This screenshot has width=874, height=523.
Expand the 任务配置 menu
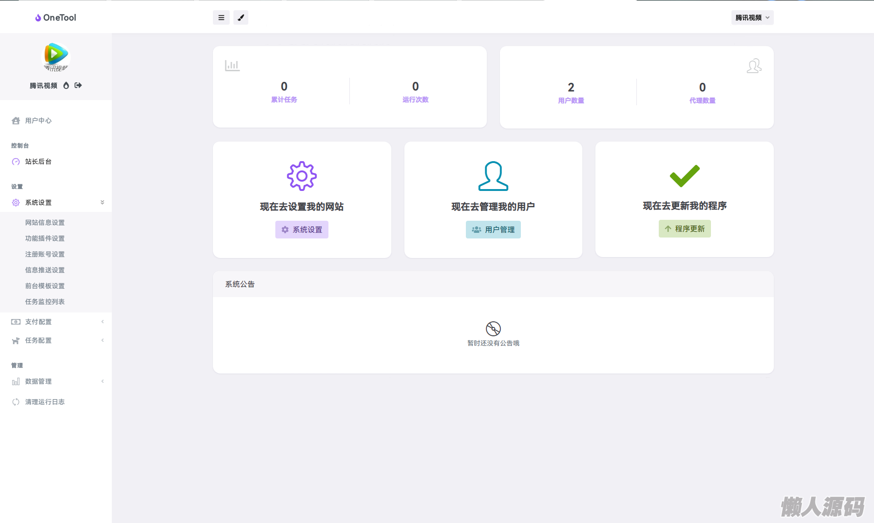pos(56,340)
